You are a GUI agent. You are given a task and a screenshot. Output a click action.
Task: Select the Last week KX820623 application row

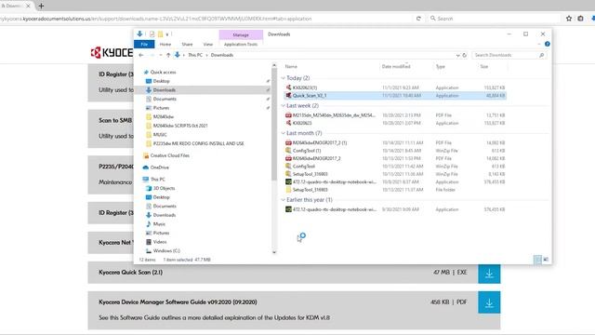click(395, 123)
